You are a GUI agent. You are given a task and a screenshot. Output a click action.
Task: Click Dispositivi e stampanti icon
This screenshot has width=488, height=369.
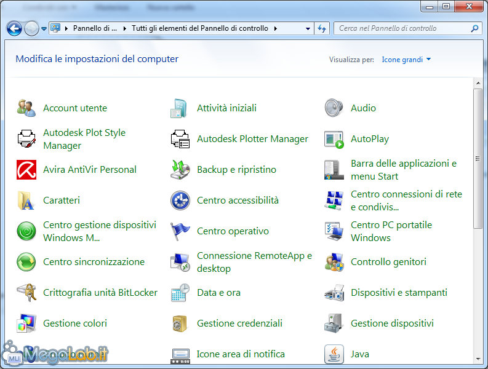[x=334, y=293]
